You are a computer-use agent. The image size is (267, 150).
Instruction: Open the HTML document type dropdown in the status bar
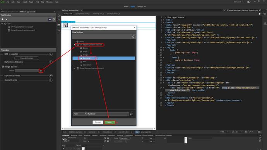click(x=224, y=132)
